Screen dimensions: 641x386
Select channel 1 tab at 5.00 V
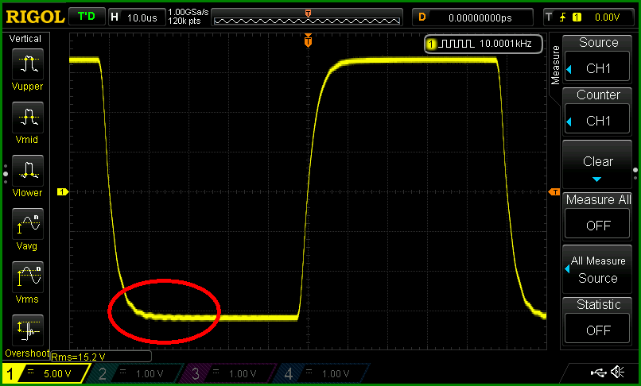46,373
